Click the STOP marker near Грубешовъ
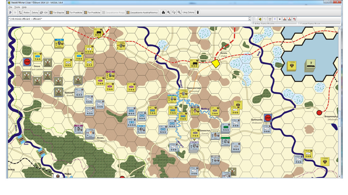Viewport: 348px width, 195px height. [x=268, y=118]
